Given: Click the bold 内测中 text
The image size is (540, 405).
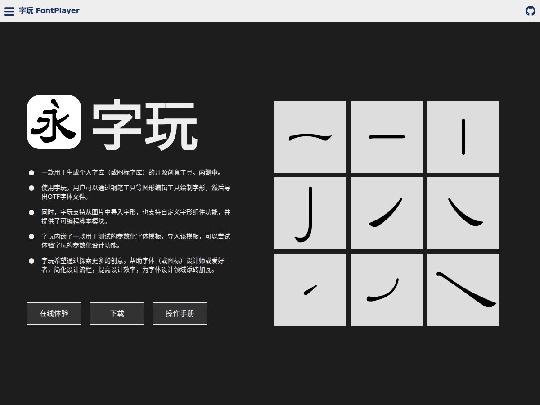Looking at the screenshot, I should pyautogui.click(x=210, y=173).
